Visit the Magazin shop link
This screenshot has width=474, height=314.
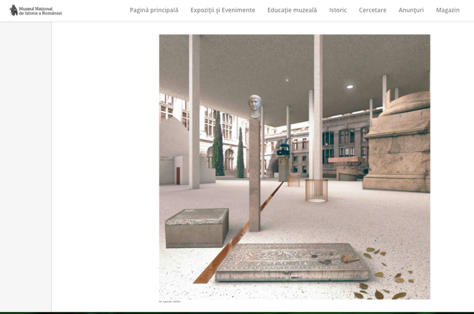(448, 10)
